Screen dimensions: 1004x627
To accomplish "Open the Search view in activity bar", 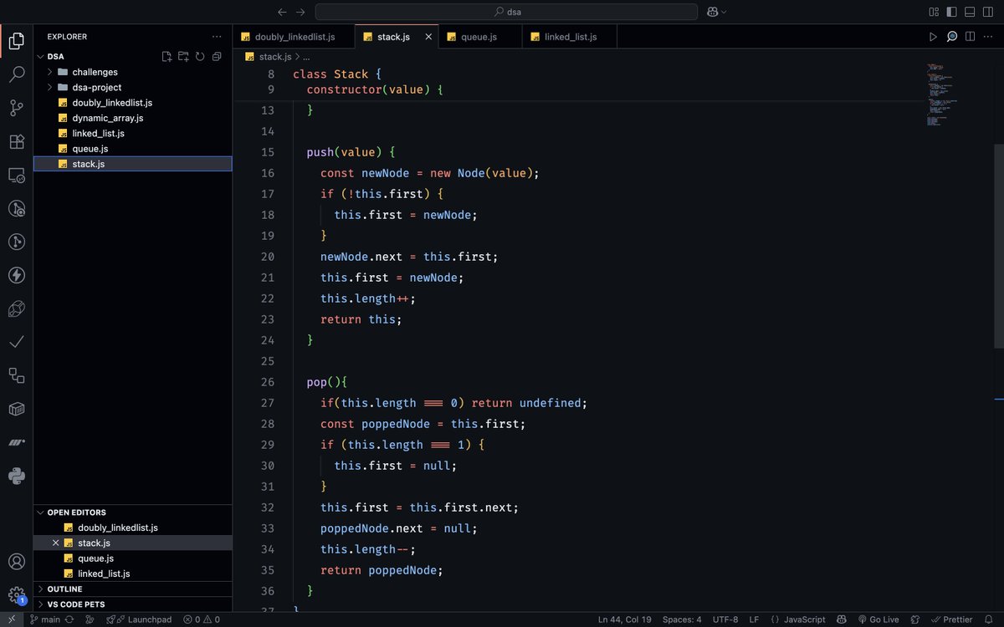I will click(16, 74).
